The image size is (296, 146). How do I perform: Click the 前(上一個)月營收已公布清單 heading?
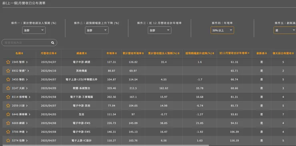tap(24, 3)
